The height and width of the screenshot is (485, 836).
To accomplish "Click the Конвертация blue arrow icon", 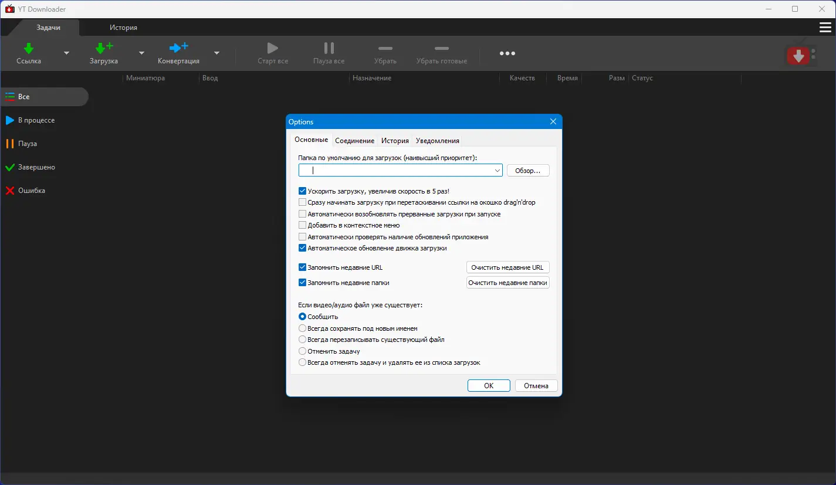I will (178, 48).
